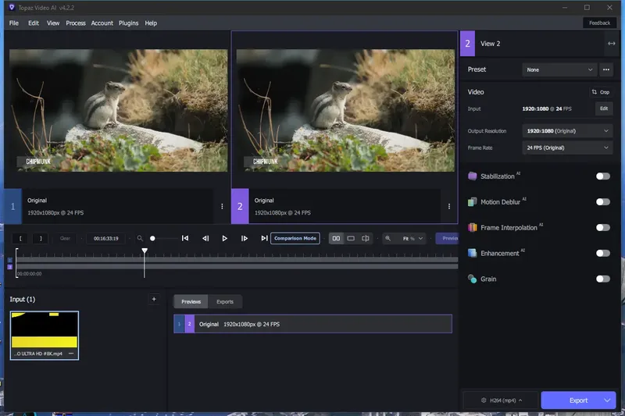
Task: Click the Edit button next to Input
Action: (x=603, y=108)
